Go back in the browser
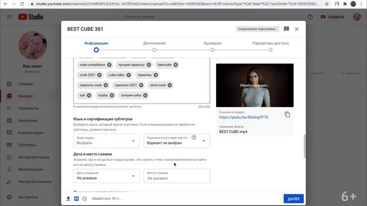This screenshot has height=206, width=367. 6,4
